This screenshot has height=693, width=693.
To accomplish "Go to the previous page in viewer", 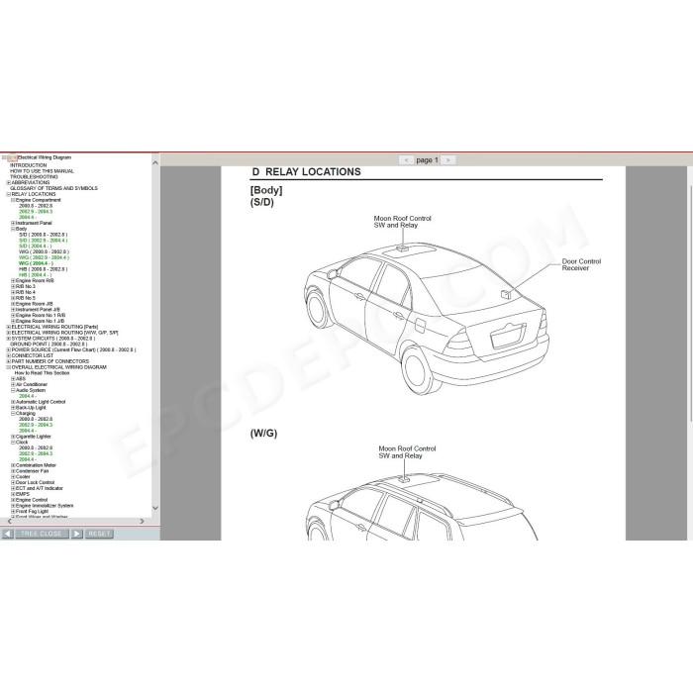I will tap(406, 160).
